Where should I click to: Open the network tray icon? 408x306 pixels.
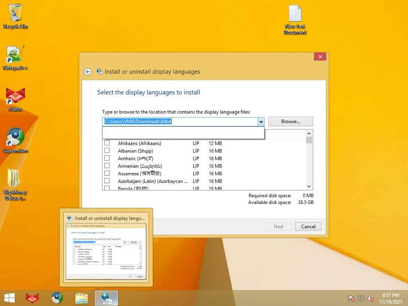[361, 298]
